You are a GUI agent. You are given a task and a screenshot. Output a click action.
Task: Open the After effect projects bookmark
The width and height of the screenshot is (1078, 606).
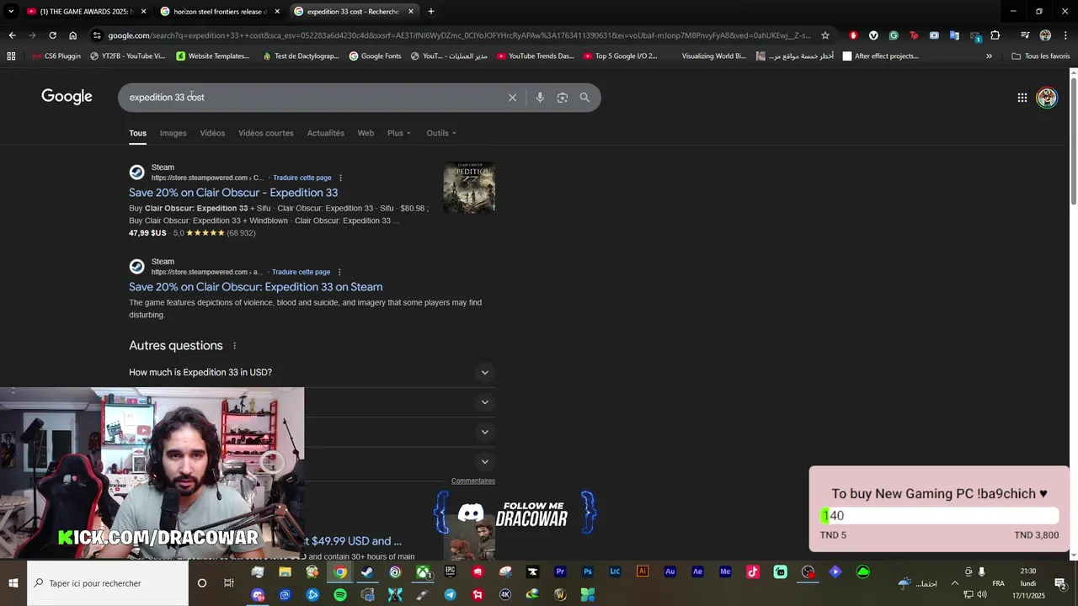pyautogui.click(x=880, y=56)
